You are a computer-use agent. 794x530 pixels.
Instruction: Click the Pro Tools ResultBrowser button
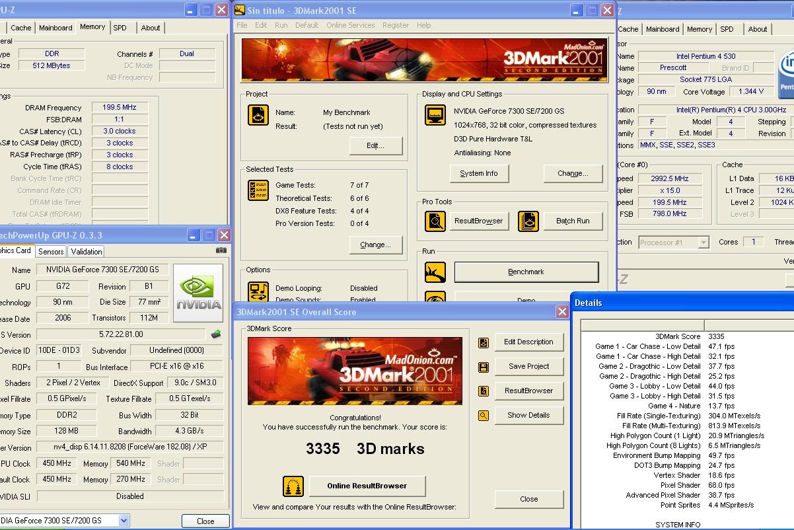point(479,221)
